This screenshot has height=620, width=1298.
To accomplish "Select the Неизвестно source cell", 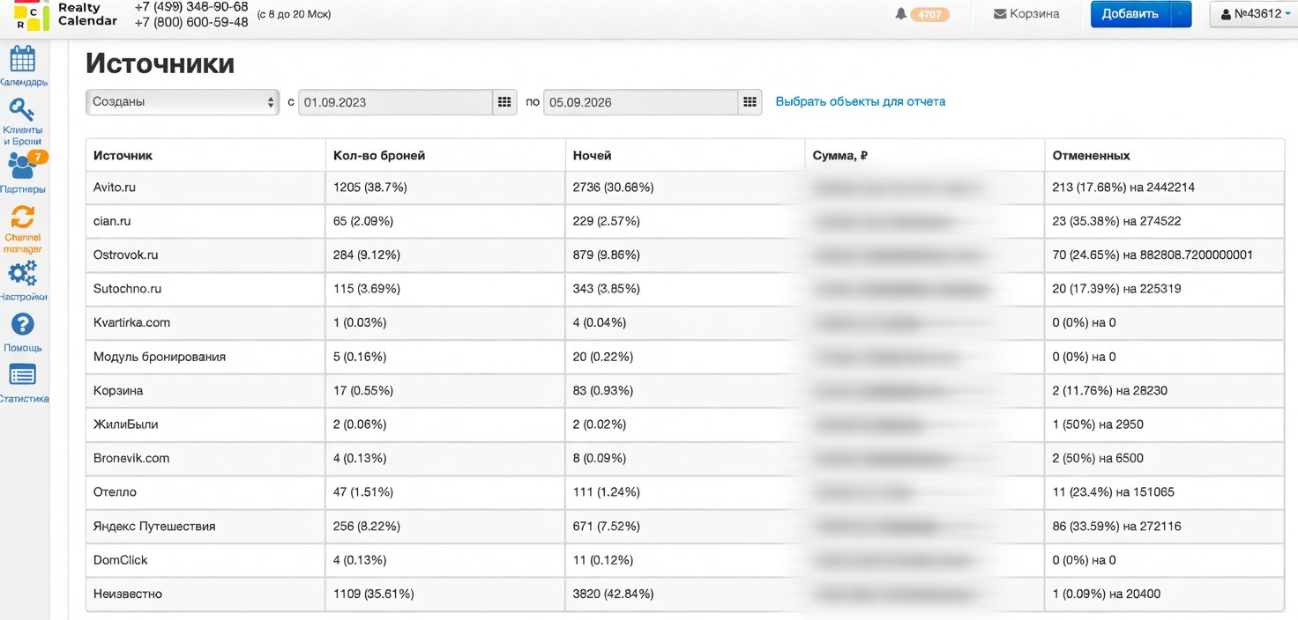I will (x=205, y=594).
